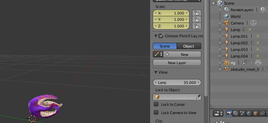The width and height of the screenshot is (268, 123).
Task: Expand the RenderLayers tree item
Action: [220, 10]
